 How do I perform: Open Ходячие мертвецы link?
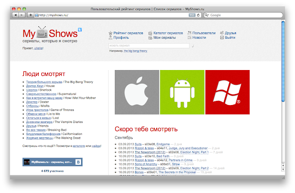coord(40,138)
